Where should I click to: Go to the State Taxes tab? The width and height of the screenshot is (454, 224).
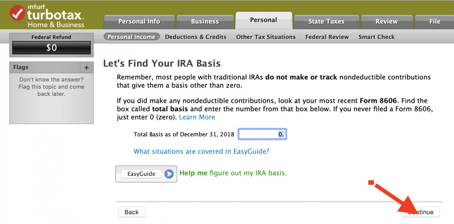tap(326, 22)
